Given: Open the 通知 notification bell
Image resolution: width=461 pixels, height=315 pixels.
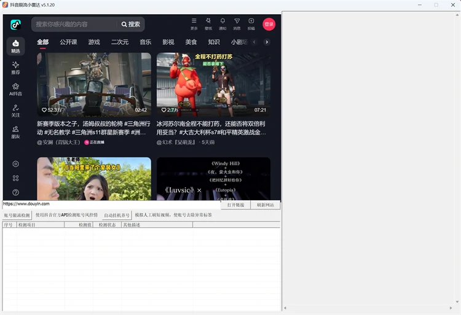Looking at the screenshot, I should (223, 24).
